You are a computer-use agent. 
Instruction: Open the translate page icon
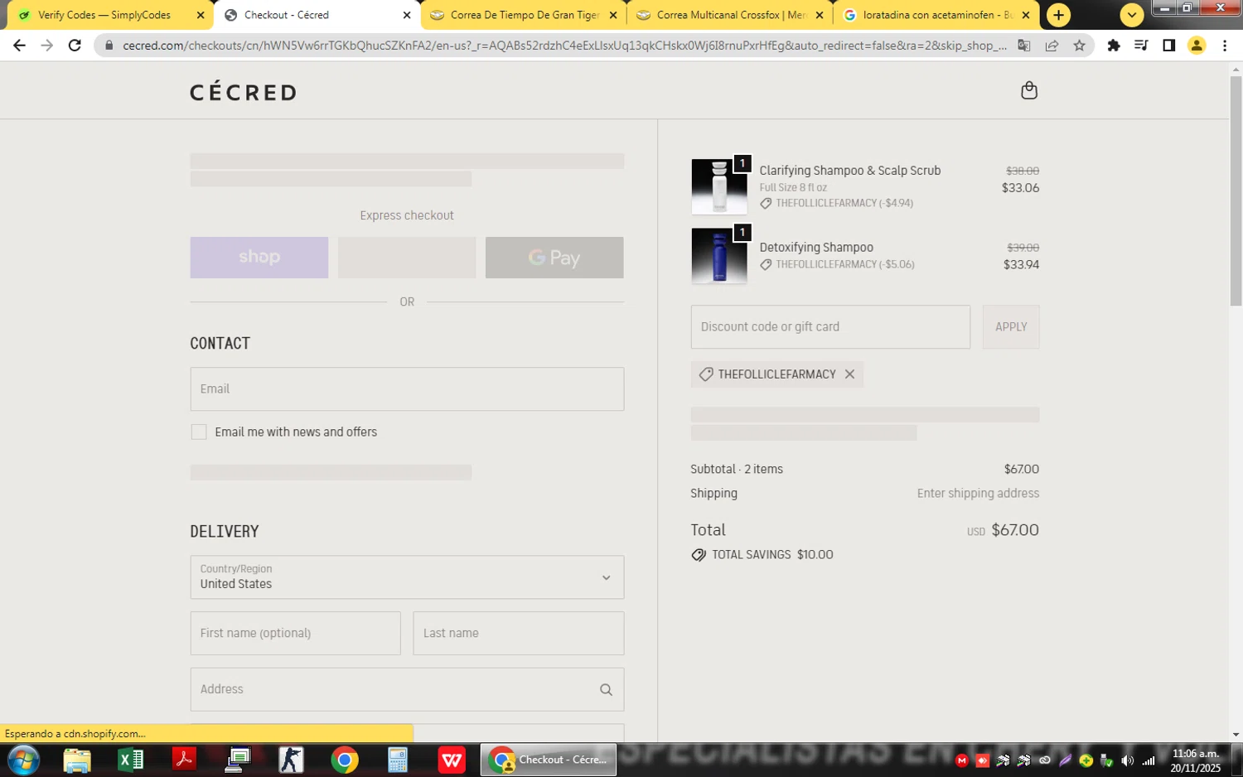(x=1024, y=46)
